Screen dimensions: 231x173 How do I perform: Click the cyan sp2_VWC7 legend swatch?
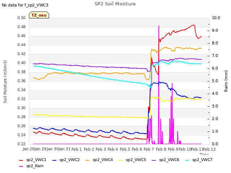pyautogui.click(x=187, y=160)
